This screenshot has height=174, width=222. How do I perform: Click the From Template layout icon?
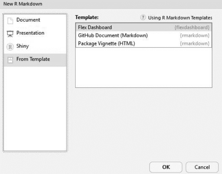pyautogui.click(x=10, y=60)
